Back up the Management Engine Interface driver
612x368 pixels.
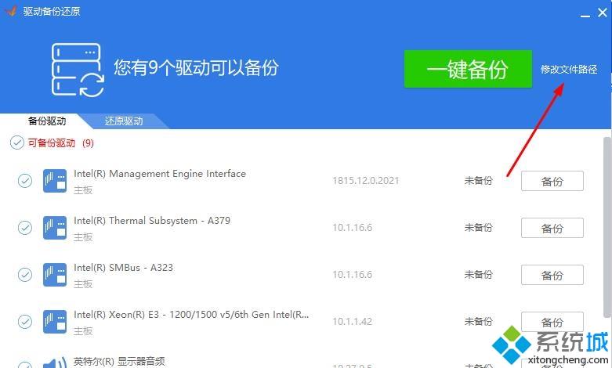pos(552,181)
